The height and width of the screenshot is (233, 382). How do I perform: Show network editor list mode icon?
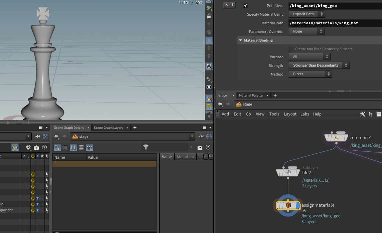(x=379, y=114)
